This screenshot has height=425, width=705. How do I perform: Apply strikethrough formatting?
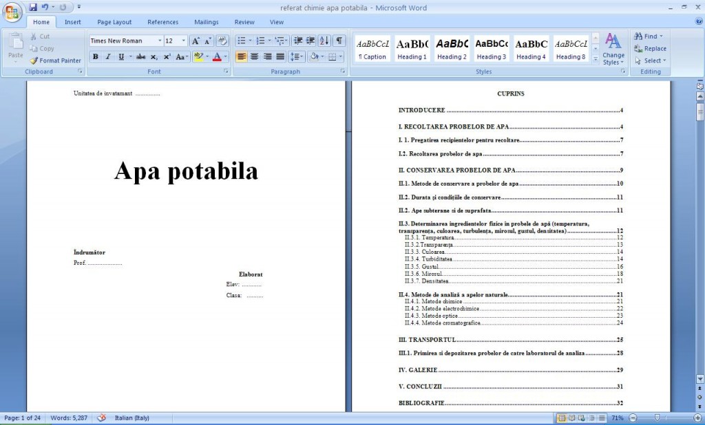coord(140,57)
